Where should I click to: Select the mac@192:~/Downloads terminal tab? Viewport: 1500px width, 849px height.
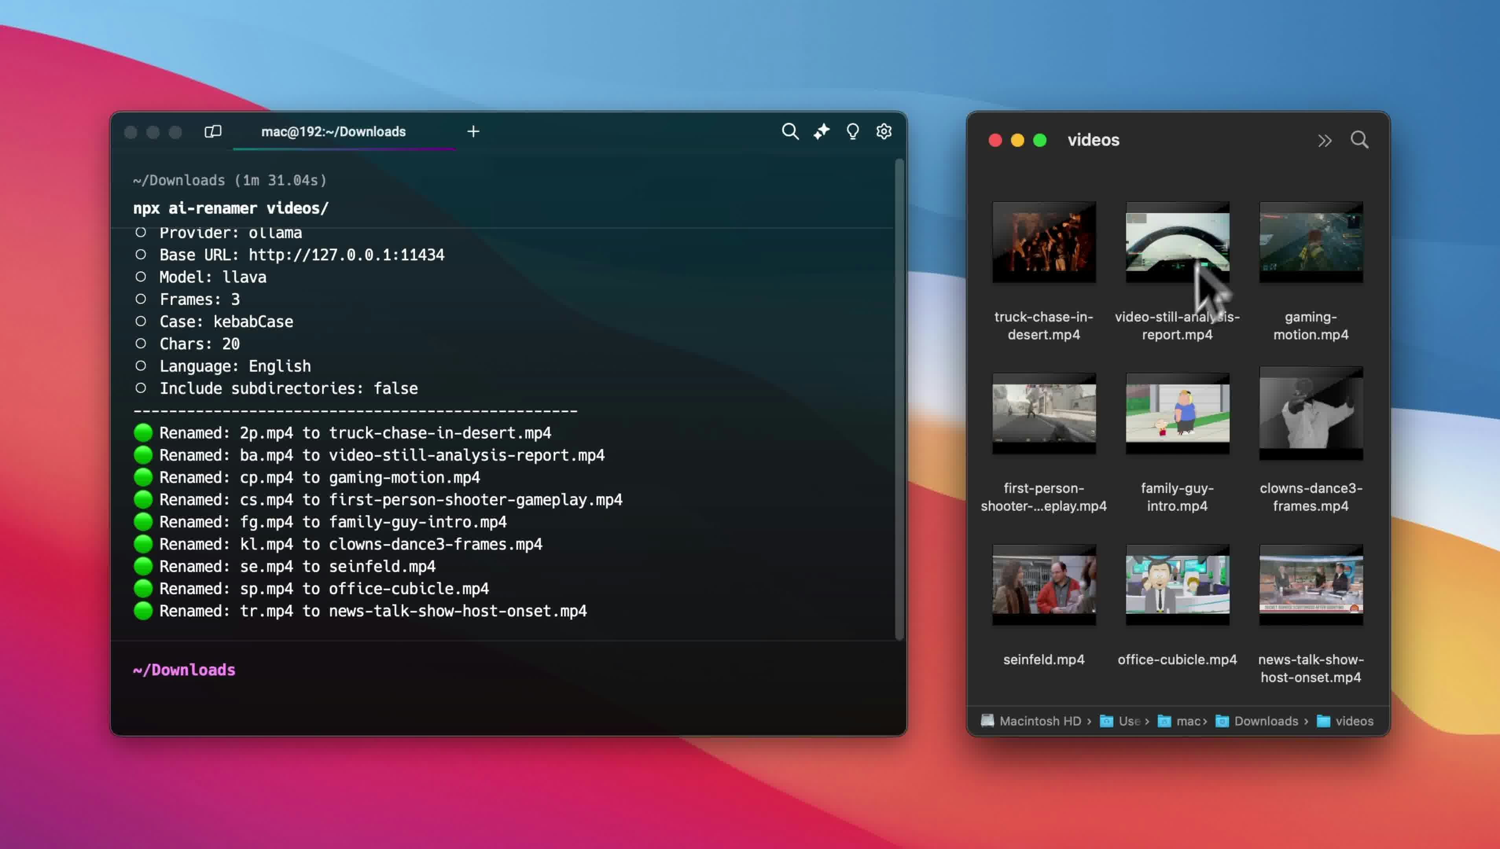333,132
